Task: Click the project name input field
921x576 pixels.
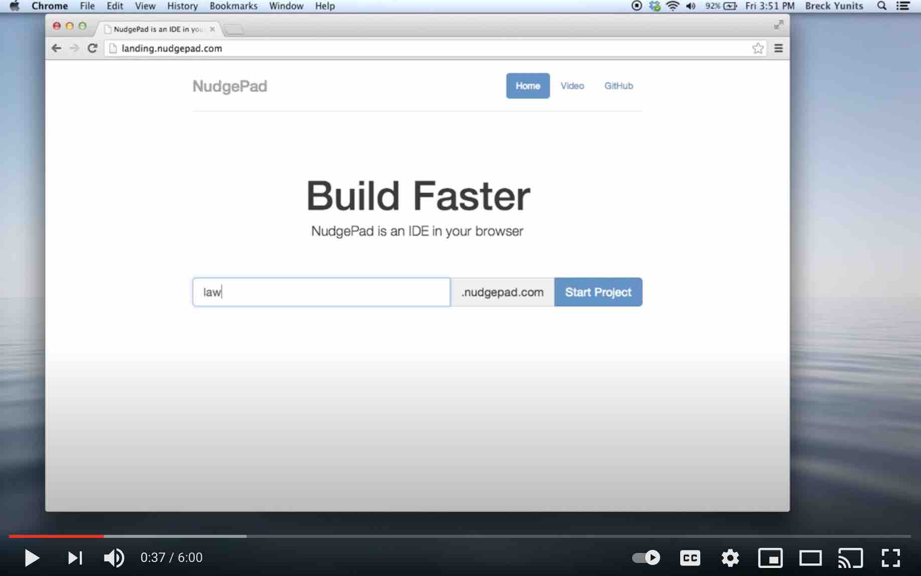Action: point(321,292)
